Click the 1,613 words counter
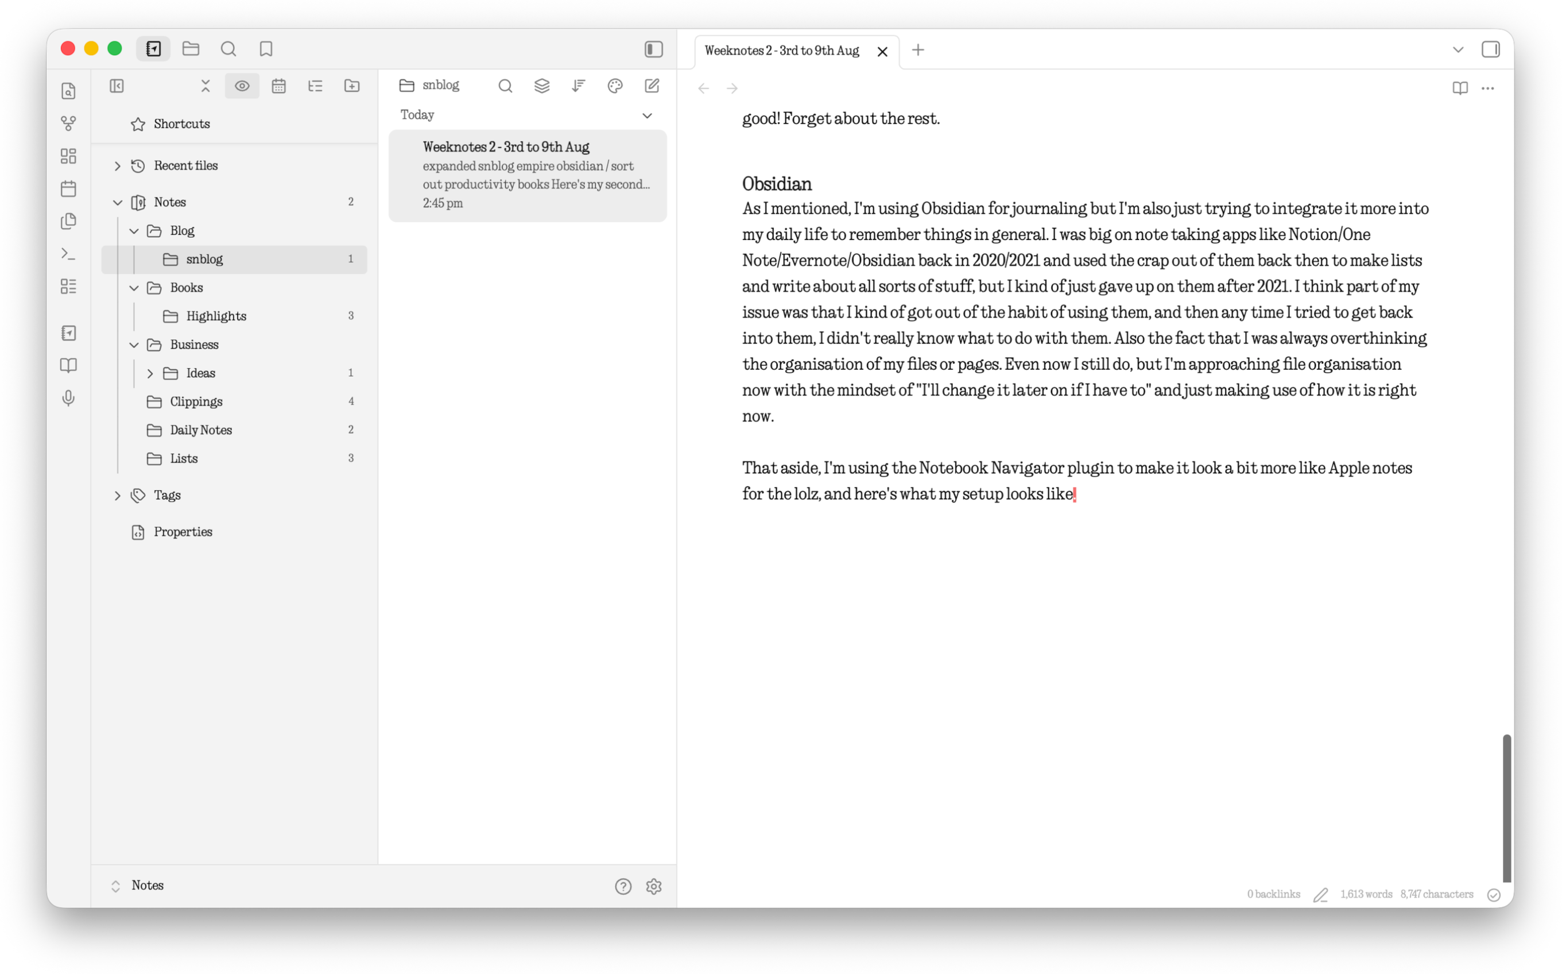 click(1366, 894)
